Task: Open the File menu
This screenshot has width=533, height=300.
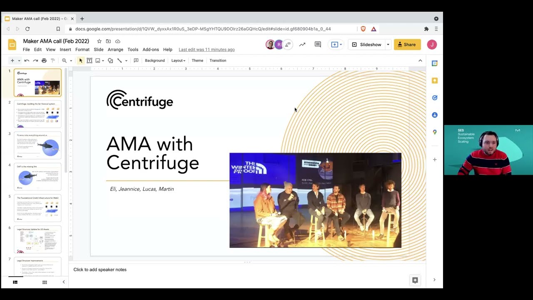Action: pyautogui.click(x=26, y=50)
